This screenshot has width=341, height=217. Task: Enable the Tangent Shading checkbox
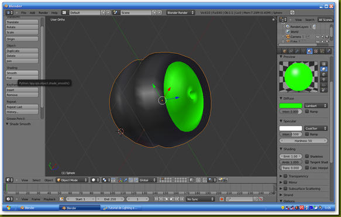coord(307,162)
